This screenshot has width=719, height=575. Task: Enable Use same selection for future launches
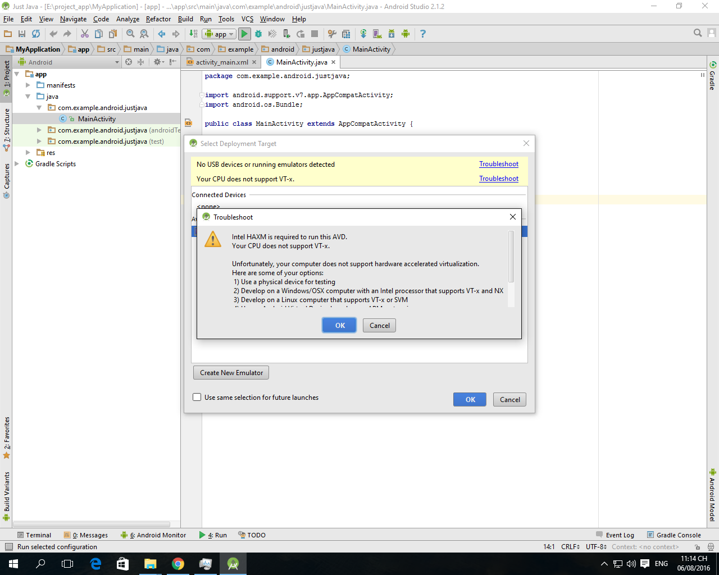(197, 398)
